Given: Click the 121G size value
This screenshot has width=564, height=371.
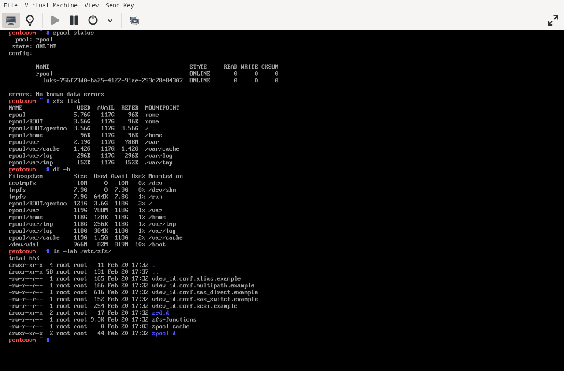Looking at the screenshot, I should [x=80, y=204].
